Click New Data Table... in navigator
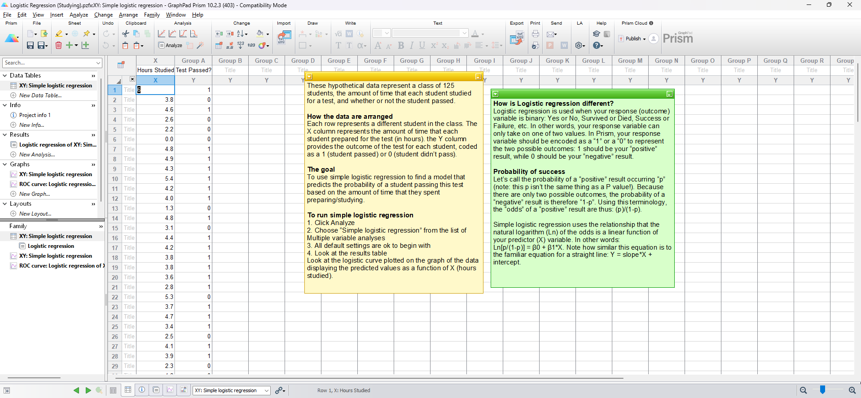861x398 pixels. point(40,95)
